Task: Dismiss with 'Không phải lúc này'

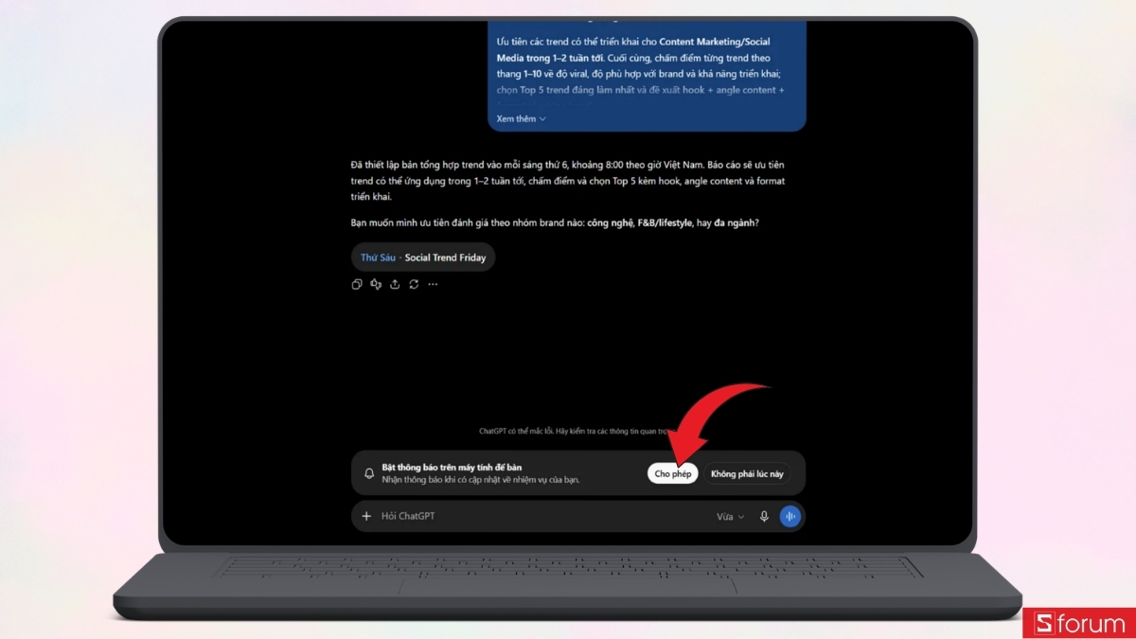Action: point(747,473)
